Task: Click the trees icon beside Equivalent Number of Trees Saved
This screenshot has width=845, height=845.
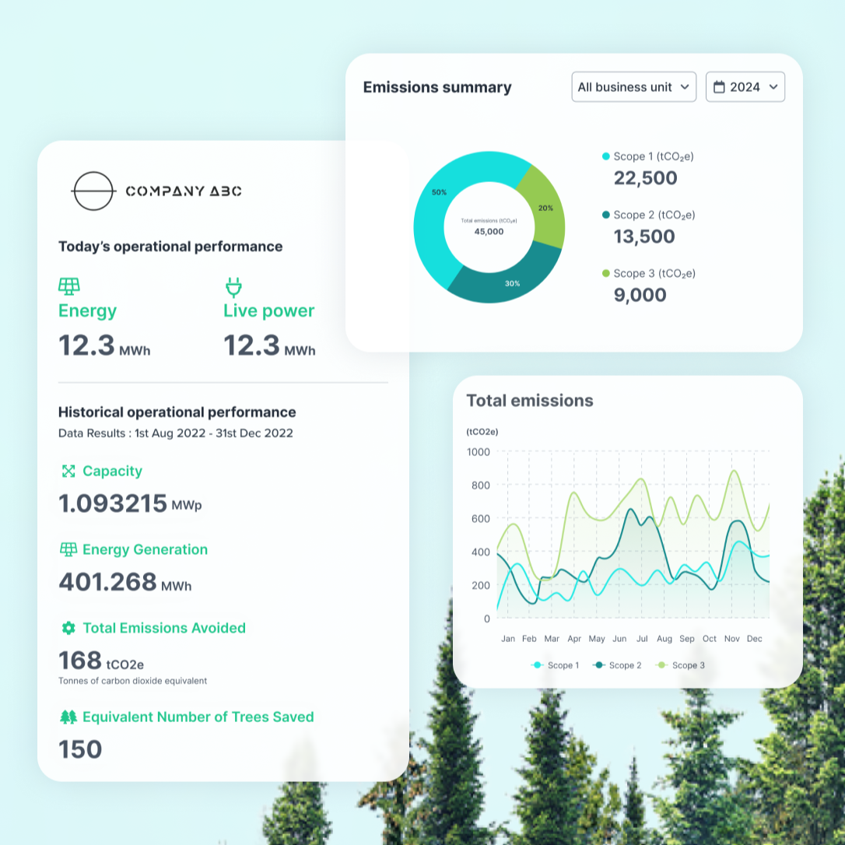Action: (x=68, y=717)
